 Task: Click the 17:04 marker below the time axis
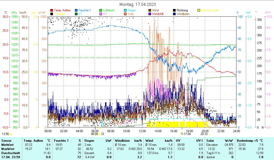pos(186,134)
